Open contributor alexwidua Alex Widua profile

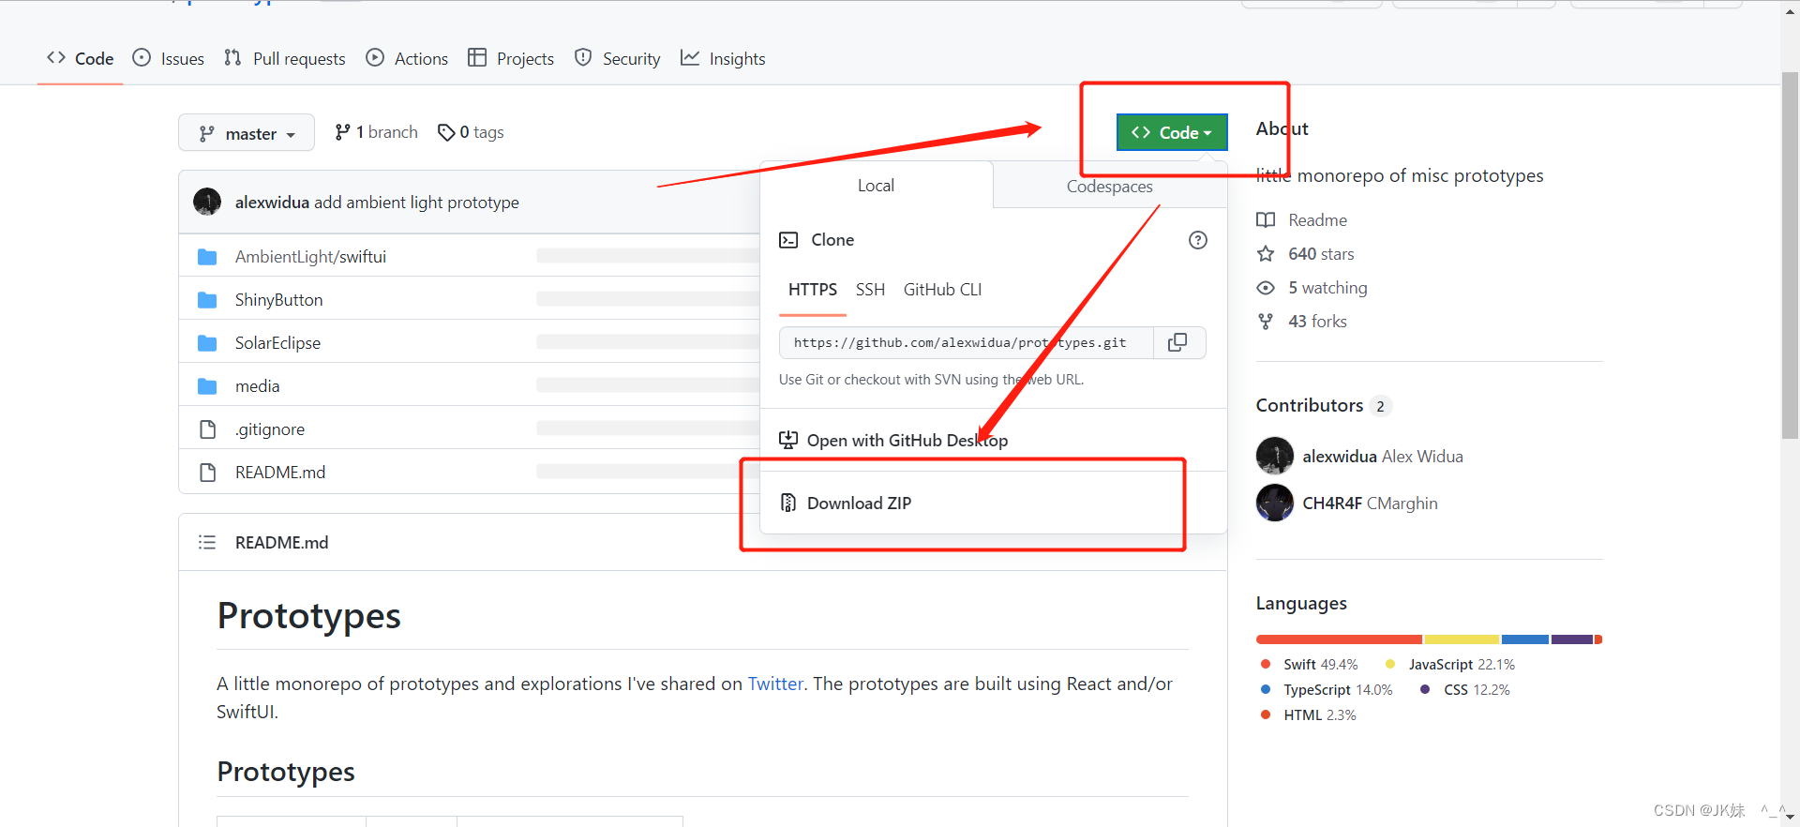coord(1383,457)
